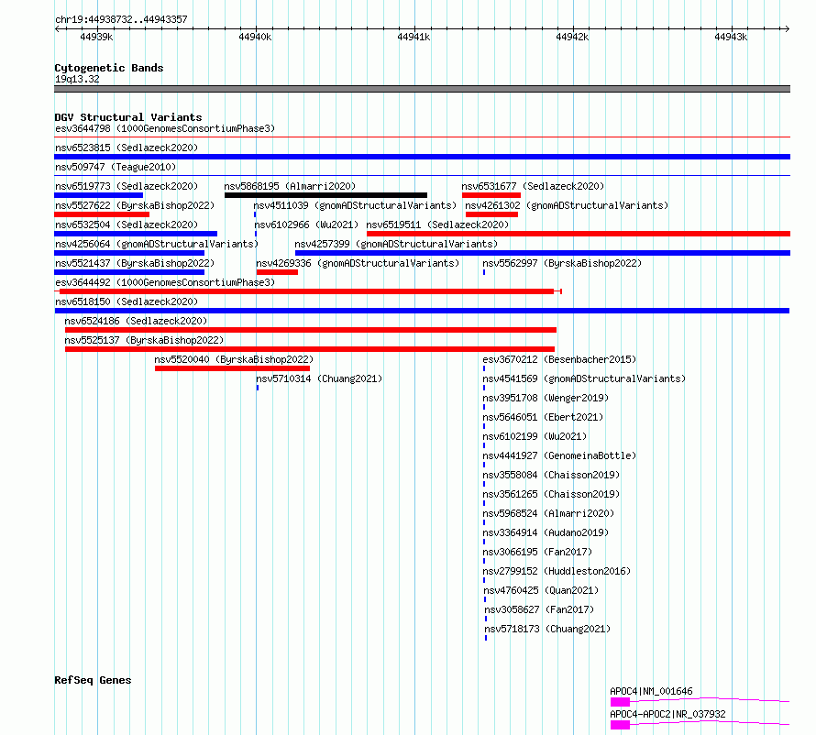The image size is (816, 735).
Task: Select variant nsv6102199 (Wu2021)
Action: 535,436
